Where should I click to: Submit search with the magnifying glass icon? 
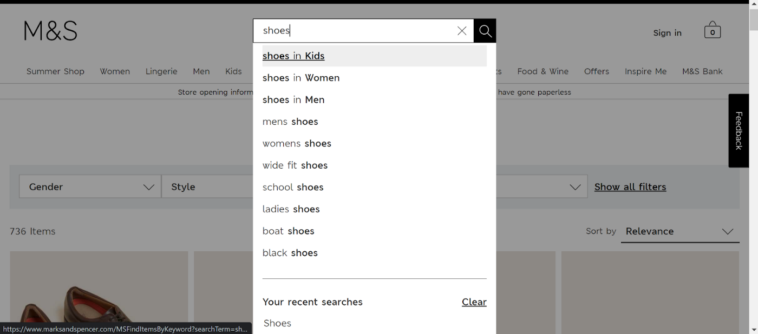[485, 31]
